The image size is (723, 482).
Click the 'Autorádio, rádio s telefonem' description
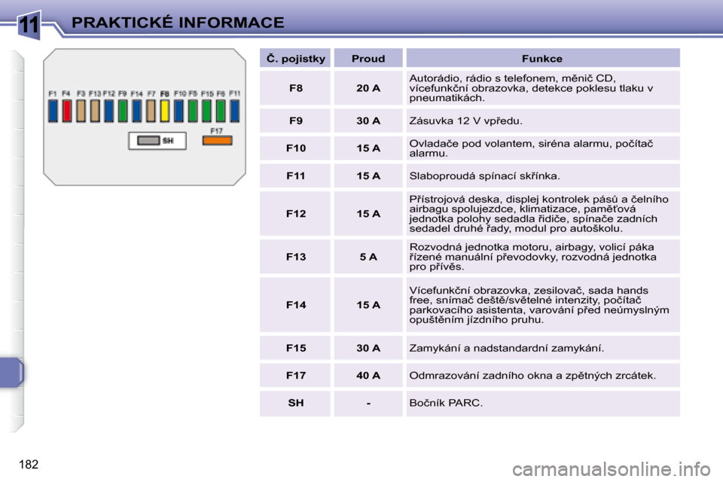pyautogui.click(x=531, y=88)
